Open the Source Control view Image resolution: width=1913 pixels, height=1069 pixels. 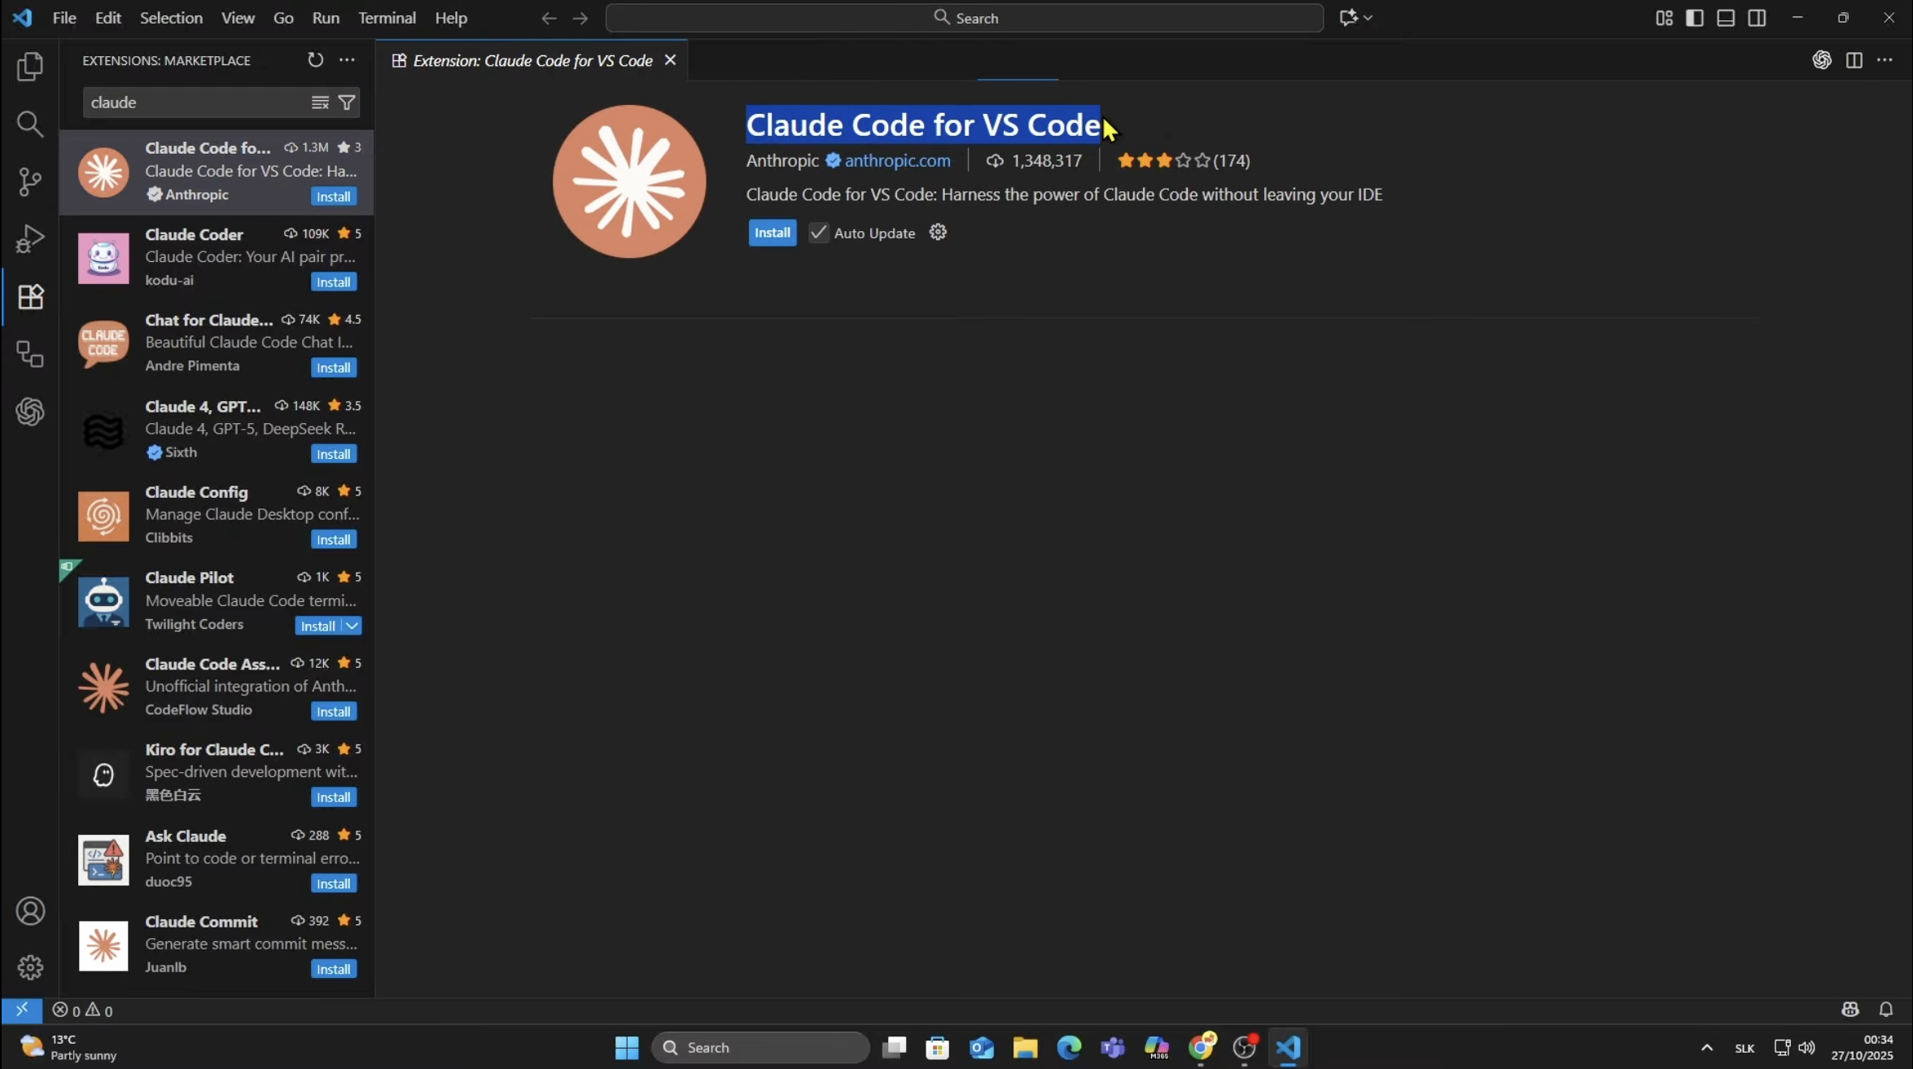coord(30,181)
